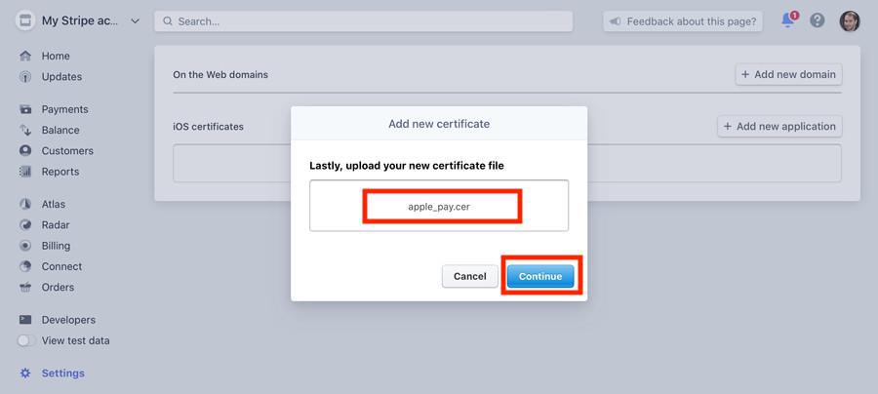Click the Settings gear icon

[25, 374]
